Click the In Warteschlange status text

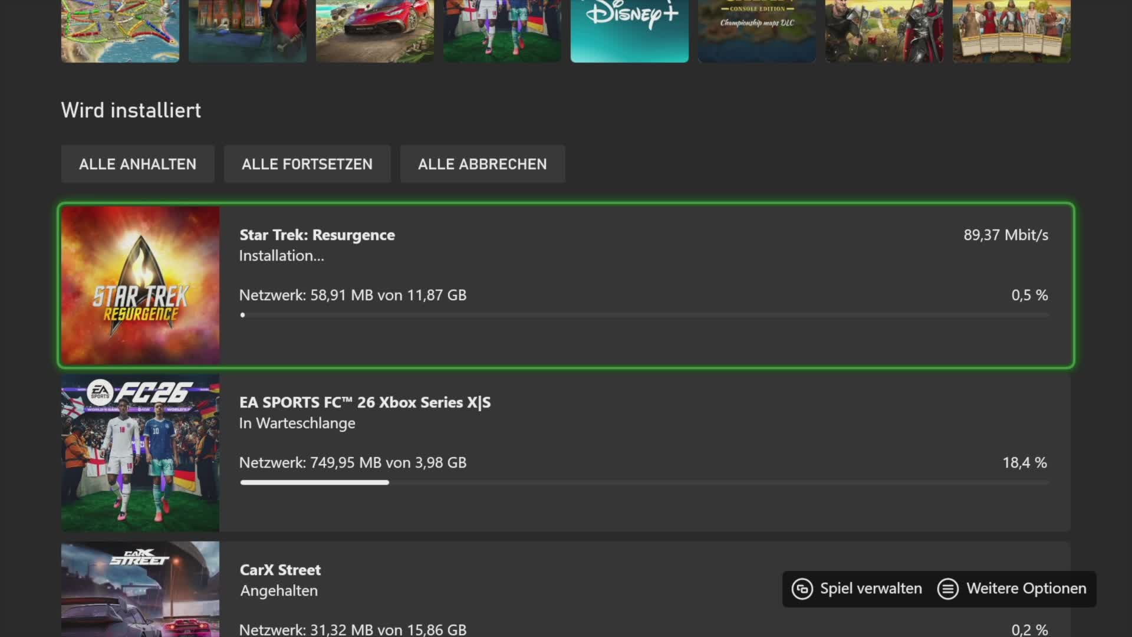tap(297, 423)
